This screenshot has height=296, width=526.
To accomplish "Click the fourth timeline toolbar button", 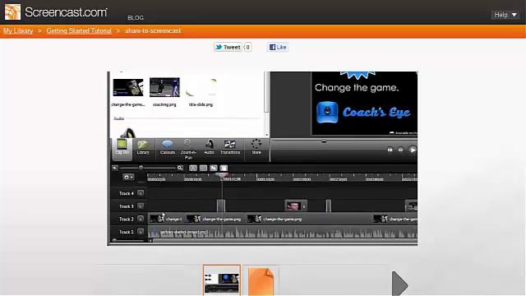I will pos(224,168).
